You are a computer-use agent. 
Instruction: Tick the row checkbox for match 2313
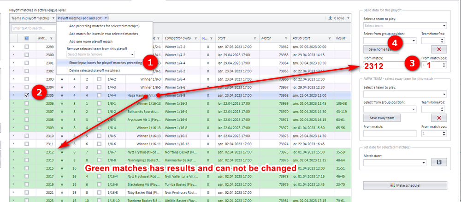coord(26,160)
